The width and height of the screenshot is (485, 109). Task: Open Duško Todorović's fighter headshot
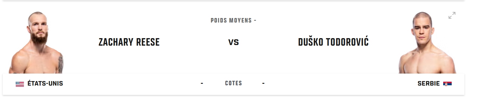tap(427, 43)
